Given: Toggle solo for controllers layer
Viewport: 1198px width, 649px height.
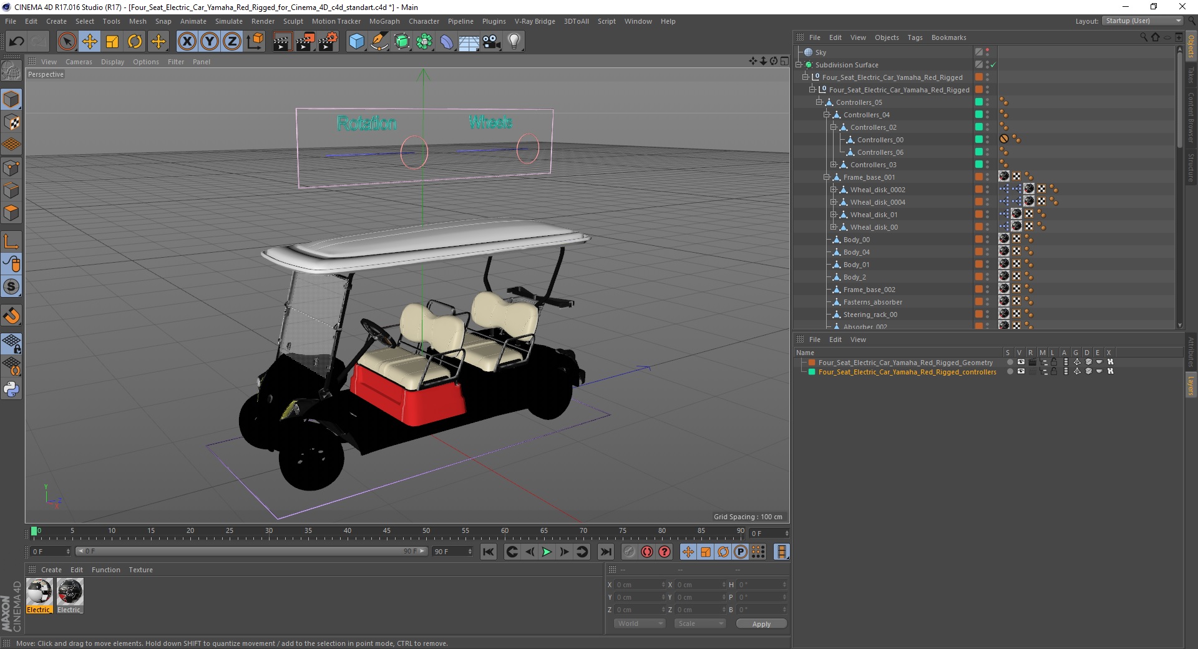Looking at the screenshot, I should pos(1010,371).
